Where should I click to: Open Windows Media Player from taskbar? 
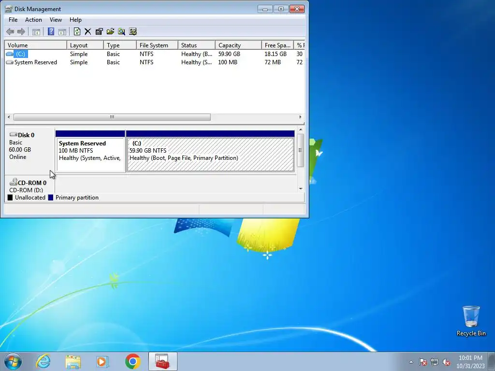coord(102,361)
